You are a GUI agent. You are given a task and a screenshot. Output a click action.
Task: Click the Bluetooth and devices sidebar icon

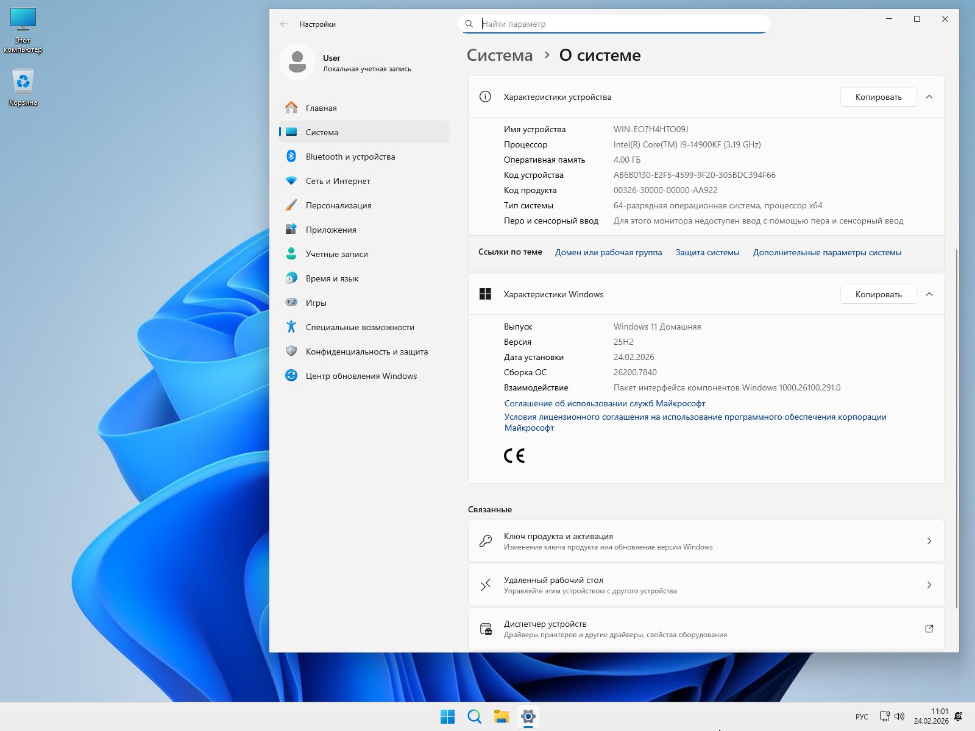click(291, 157)
